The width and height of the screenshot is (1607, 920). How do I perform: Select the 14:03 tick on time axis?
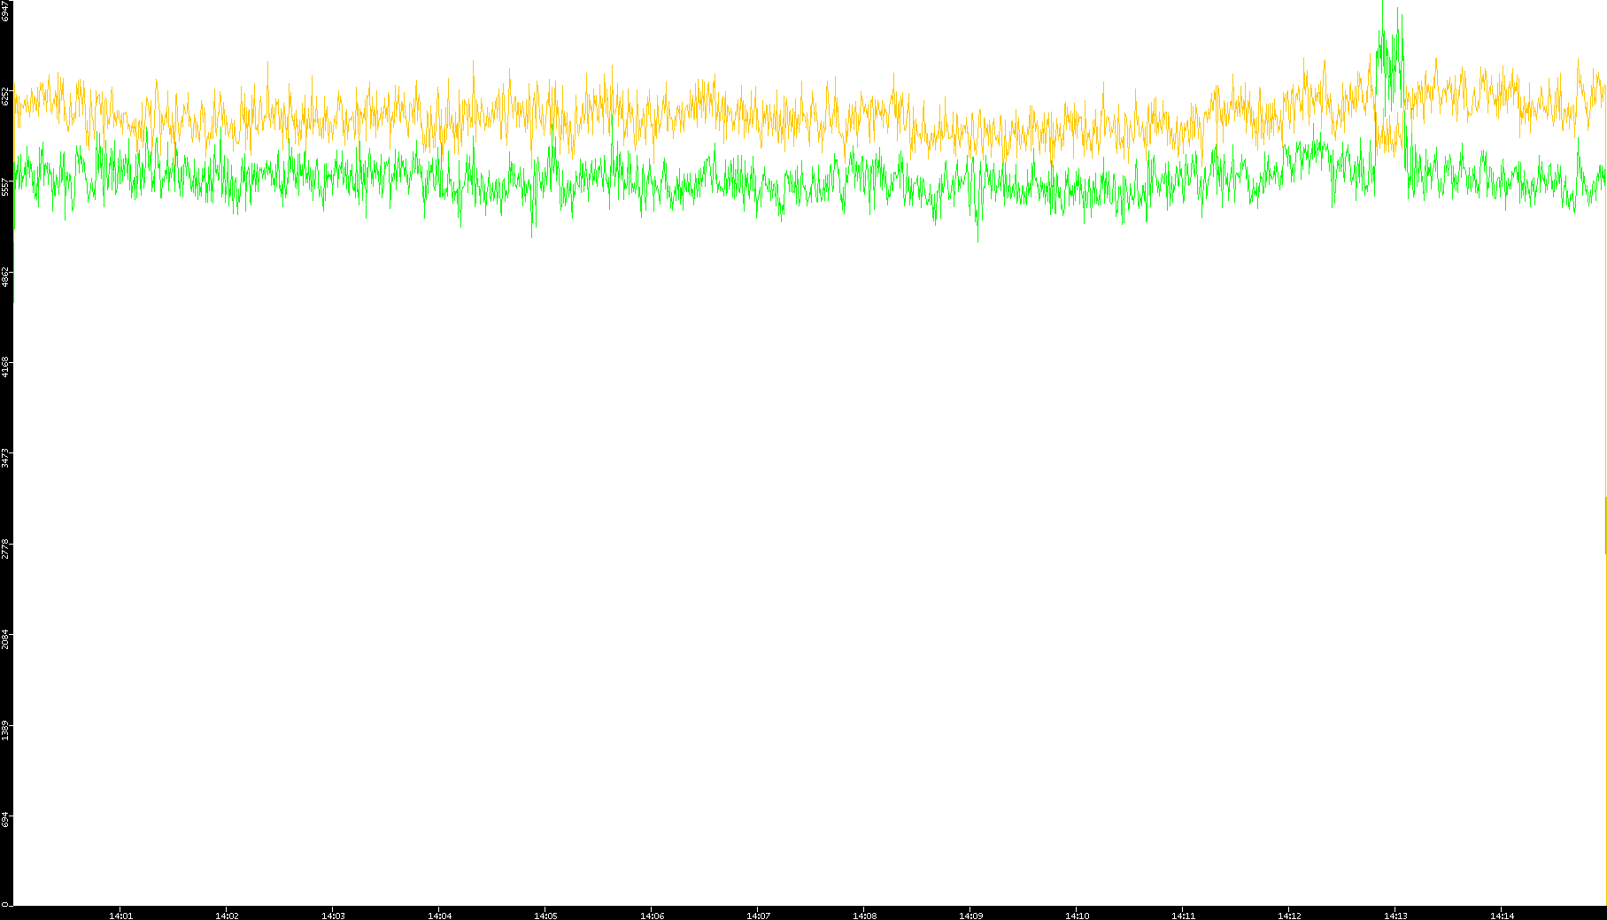point(333,916)
